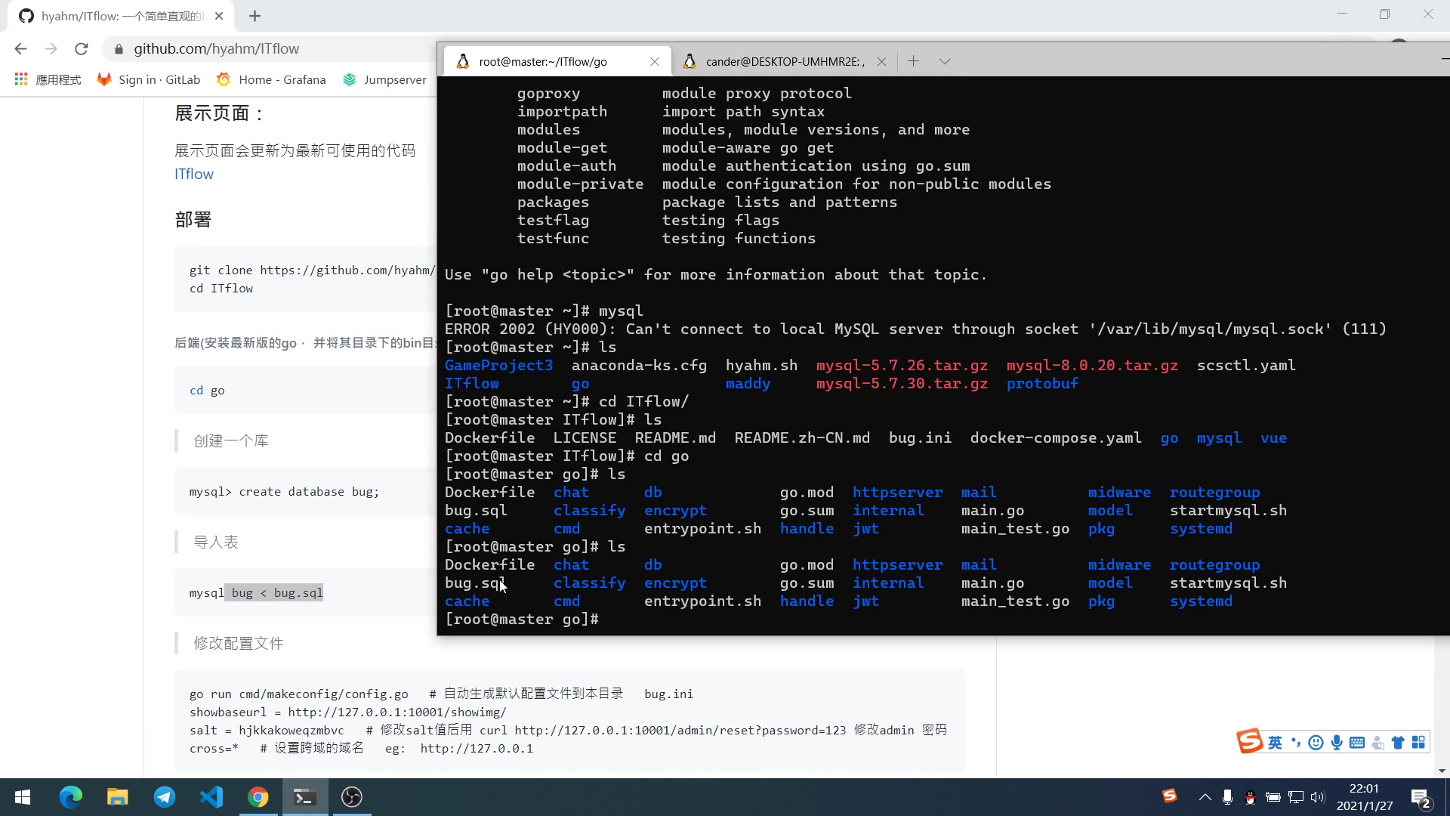Show hidden system tray icons
The image size is (1450, 816).
[1205, 797]
